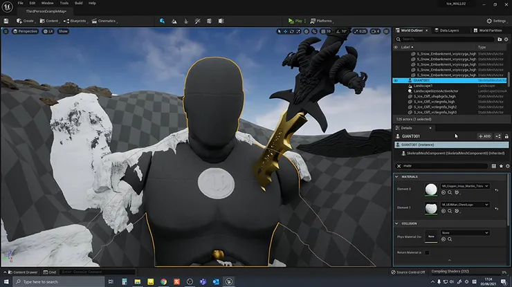
Task: Open the Build menu
Action: pyautogui.click(x=79, y=3)
